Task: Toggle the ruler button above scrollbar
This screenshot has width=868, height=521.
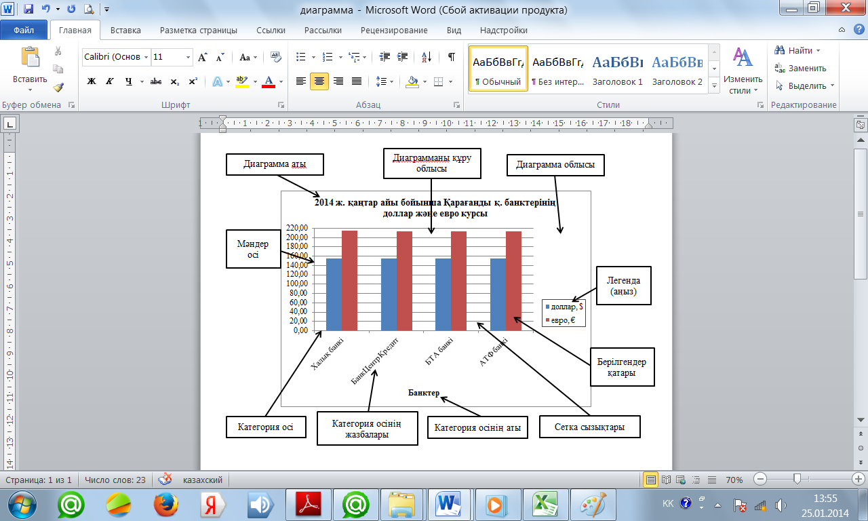Action: [860, 125]
